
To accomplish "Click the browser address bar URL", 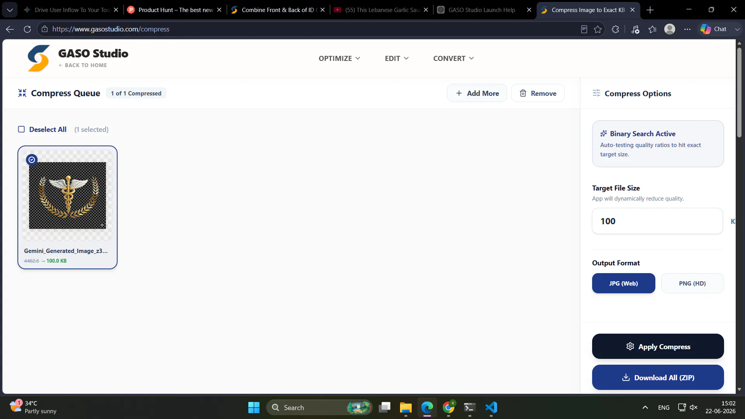I will (x=111, y=29).
